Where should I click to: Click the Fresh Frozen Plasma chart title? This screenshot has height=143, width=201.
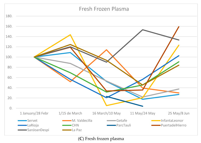tap(104, 9)
